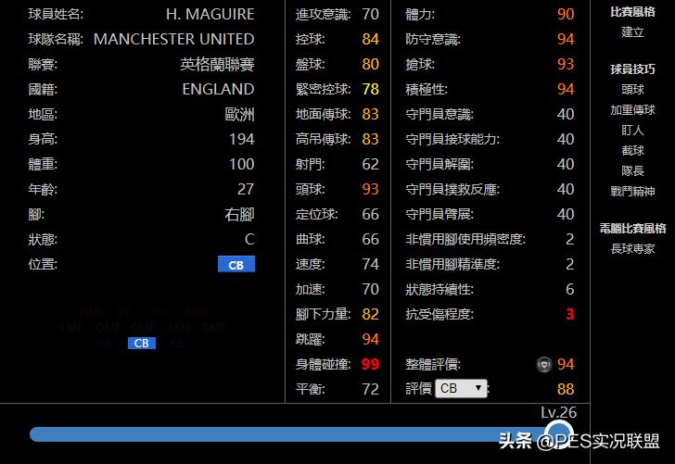Click the badge icon beside overall rating 94

point(544,365)
